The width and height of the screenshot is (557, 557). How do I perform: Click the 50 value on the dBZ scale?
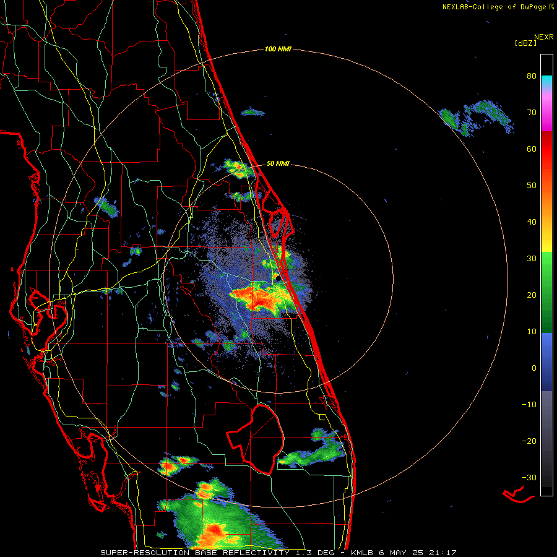click(532, 186)
